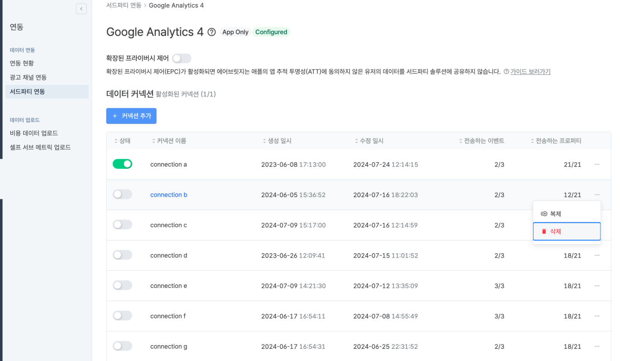The width and height of the screenshot is (632, 361).
Task: Sort by the 전송하는 이벤트 column
Action: click(481, 141)
